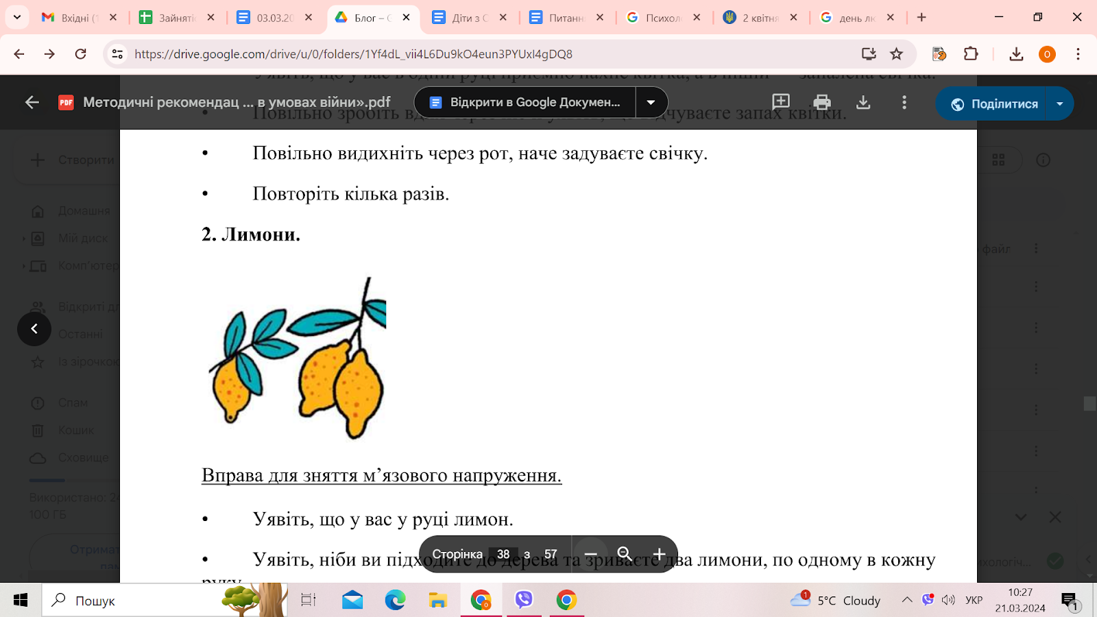Image resolution: width=1097 pixels, height=617 pixels.
Task: Go back from PDF preview
Action: pos(32,103)
